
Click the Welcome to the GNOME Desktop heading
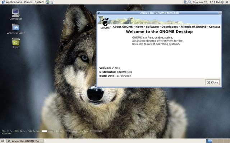159,32
